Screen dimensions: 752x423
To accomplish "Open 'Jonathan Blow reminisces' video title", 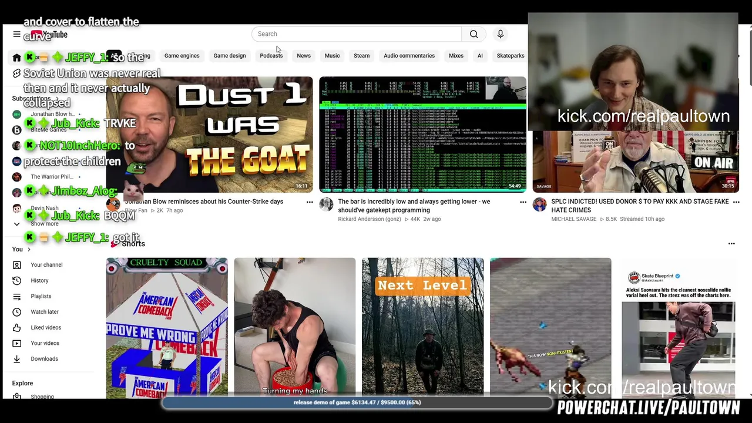I will tap(204, 202).
